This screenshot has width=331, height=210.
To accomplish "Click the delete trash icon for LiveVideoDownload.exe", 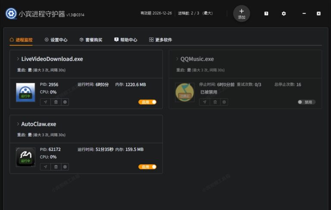I will coord(56,102).
